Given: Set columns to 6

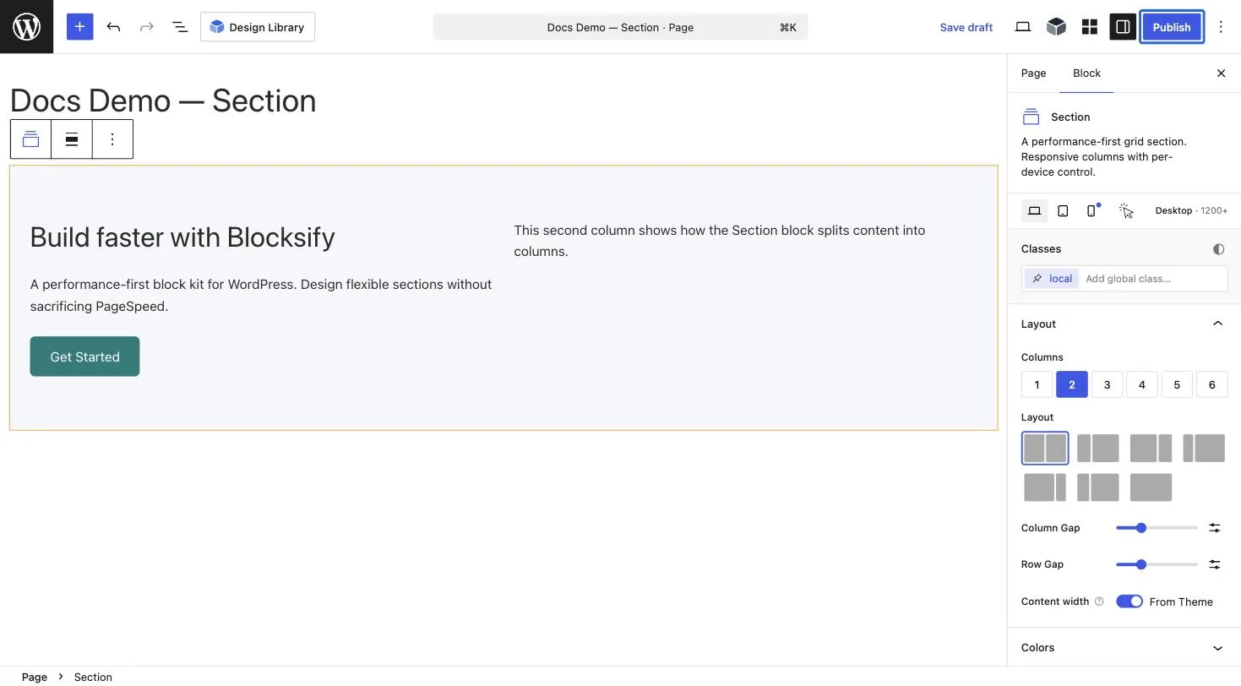Looking at the screenshot, I should [1211, 384].
